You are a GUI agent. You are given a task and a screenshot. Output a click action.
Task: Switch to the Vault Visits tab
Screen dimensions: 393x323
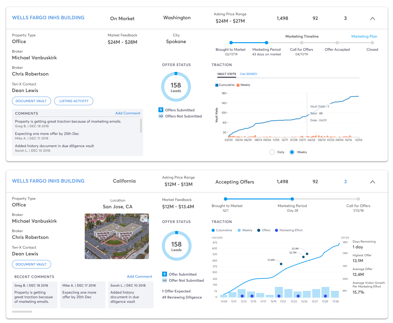point(227,74)
